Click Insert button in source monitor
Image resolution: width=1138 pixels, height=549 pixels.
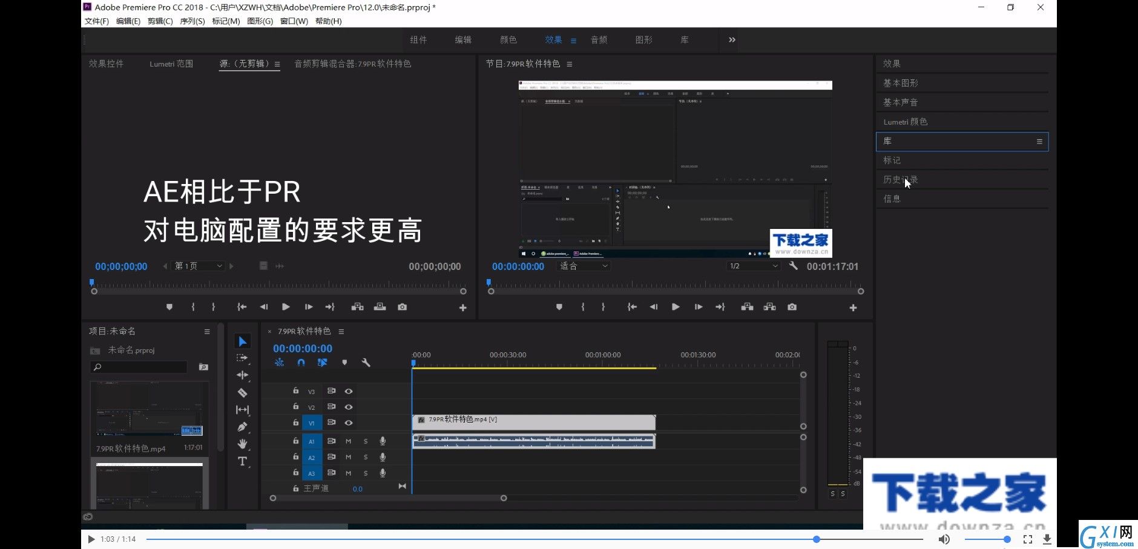pyautogui.click(x=357, y=307)
